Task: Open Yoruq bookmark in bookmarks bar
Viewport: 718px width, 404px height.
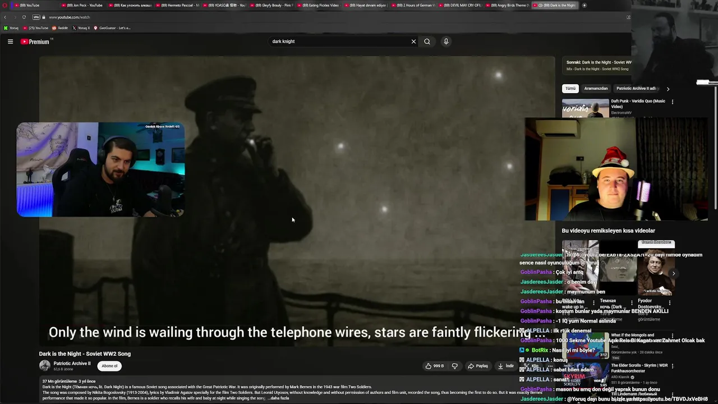Action: (11, 28)
